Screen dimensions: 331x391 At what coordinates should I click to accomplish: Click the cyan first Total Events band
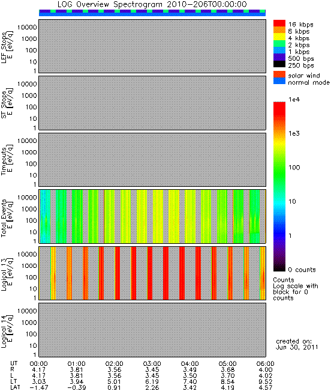click(x=45, y=216)
